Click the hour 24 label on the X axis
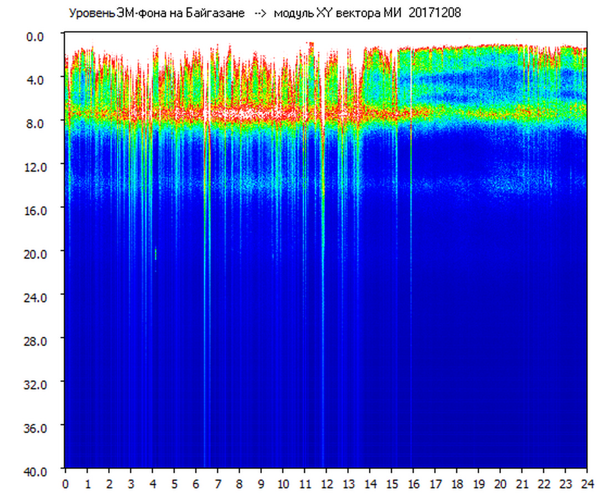Viewport: 608px width, 500px height. coord(587,484)
